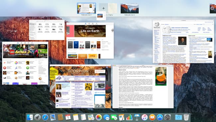The height and width of the screenshot is (122, 216).
Task: Select the iBooks Store Life on Earth window
Action: pyautogui.click(x=90, y=41)
